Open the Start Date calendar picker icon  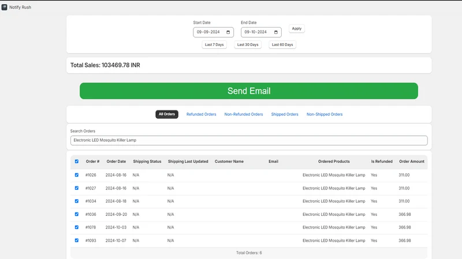click(x=228, y=32)
